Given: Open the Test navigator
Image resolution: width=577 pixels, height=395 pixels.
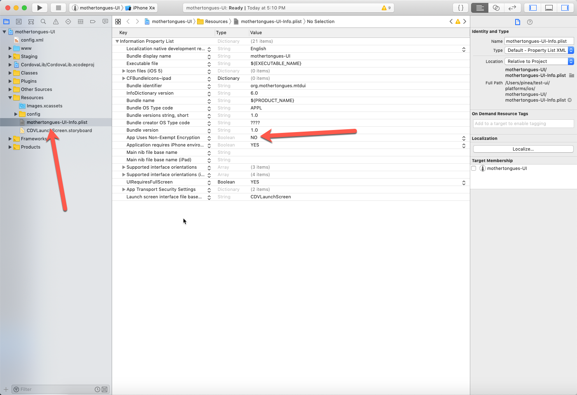Looking at the screenshot, I should tap(68, 21).
